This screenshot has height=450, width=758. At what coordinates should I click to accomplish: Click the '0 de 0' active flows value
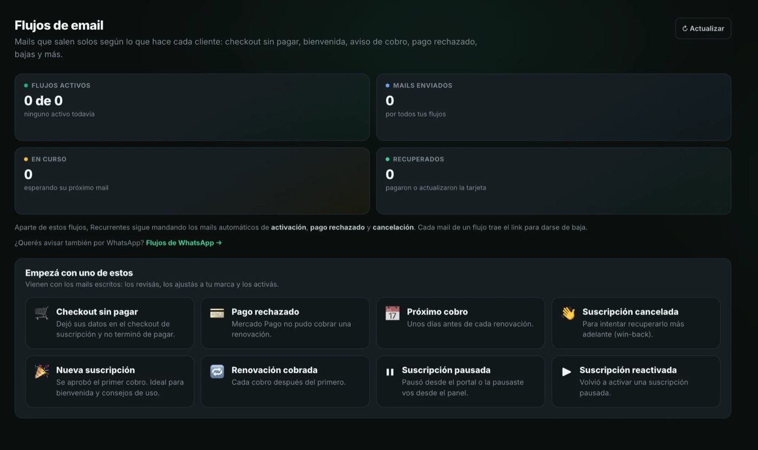[43, 101]
